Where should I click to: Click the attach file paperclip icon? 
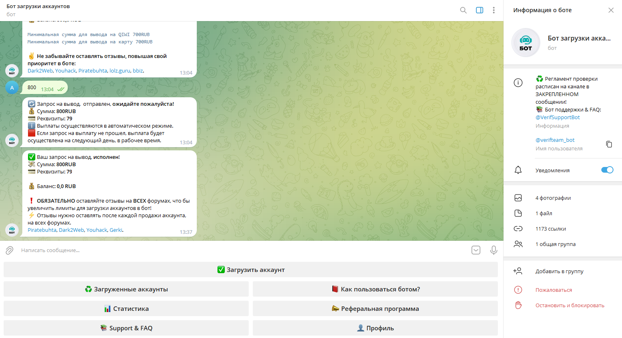(10, 250)
